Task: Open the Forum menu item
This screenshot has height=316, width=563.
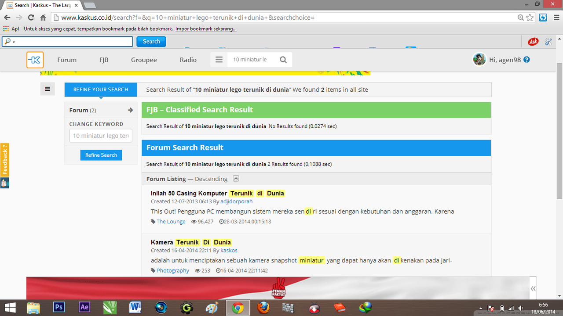Action: (x=67, y=60)
